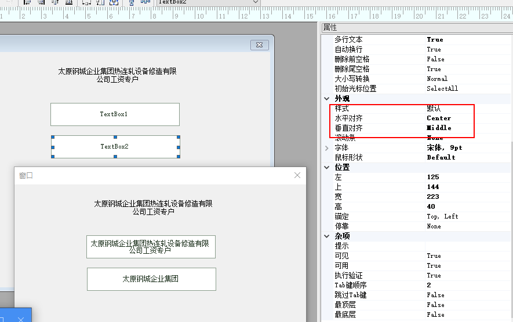The width and height of the screenshot is (513, 322).
Task: Expand the 字体 property node
Action: pos(326,148)
